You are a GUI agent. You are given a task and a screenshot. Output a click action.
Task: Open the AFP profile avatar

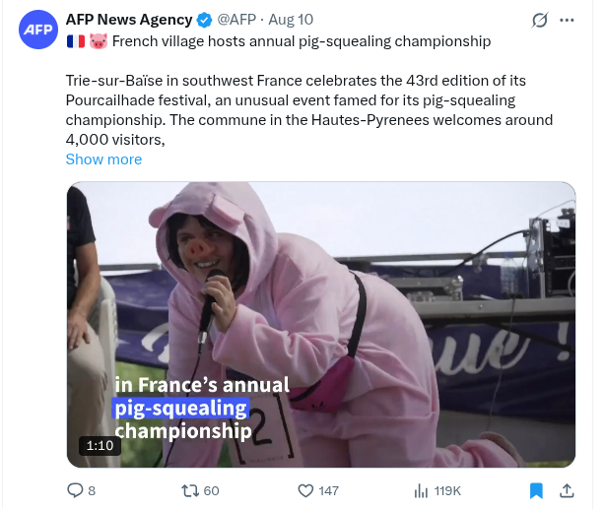[x=38, y=30]
